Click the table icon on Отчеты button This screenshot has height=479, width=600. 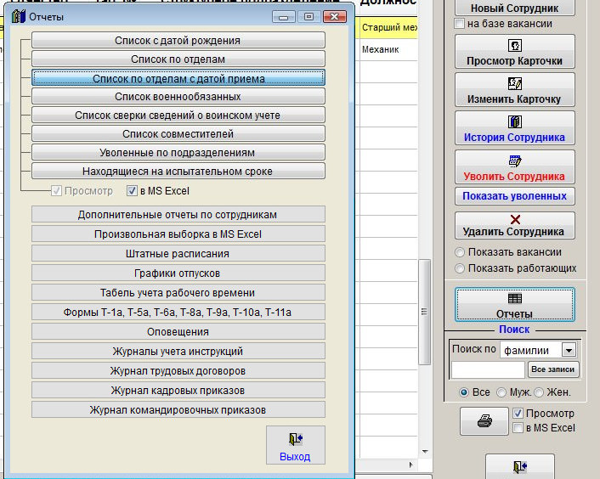515,298
